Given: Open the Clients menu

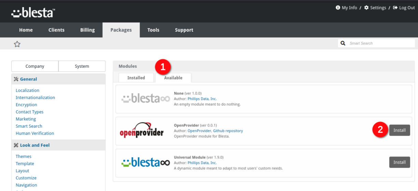Looking at the screenshot, I should click(x=56, y=30).
